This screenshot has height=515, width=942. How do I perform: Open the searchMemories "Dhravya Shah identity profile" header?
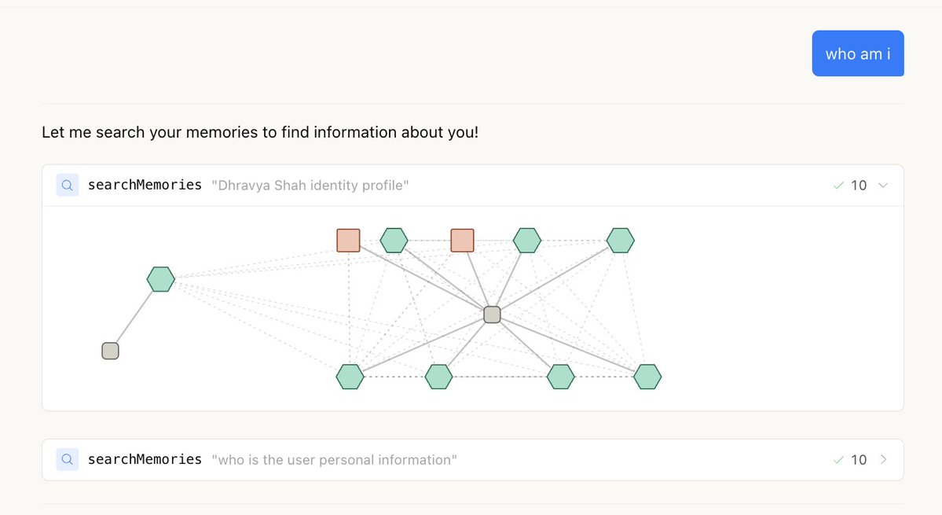pyautogui.click(x=473, y=185)
